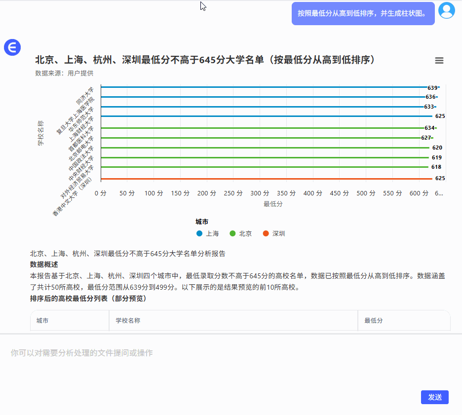Focus the message input field
This screenshot has height=415, width=462.
click(231, 362)
